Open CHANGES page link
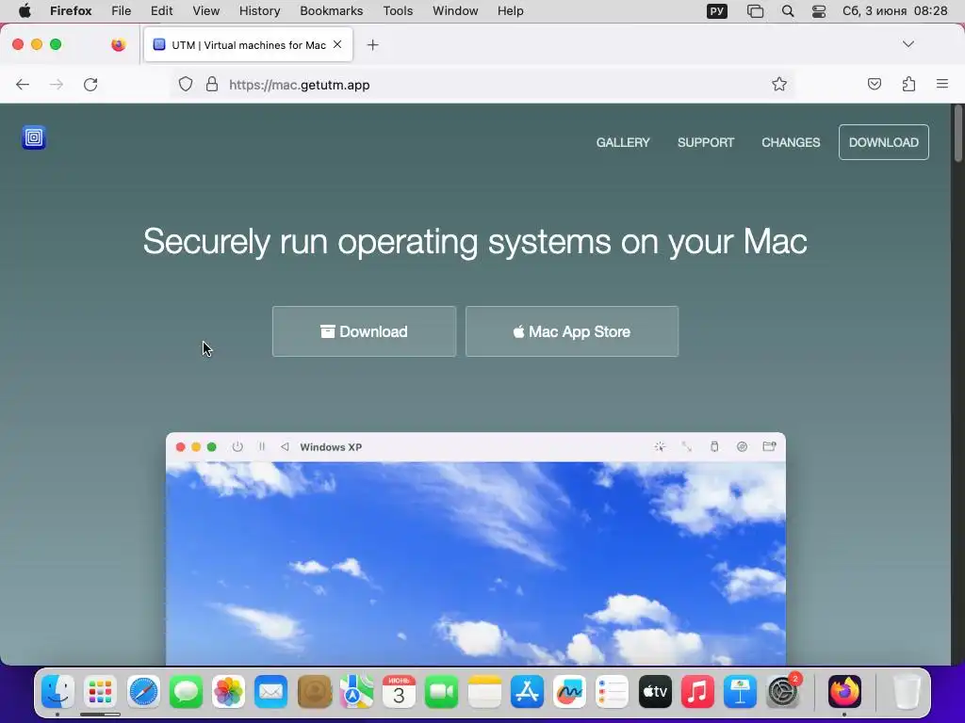This screenshot has width=965, height=723. tap(791, 143)
